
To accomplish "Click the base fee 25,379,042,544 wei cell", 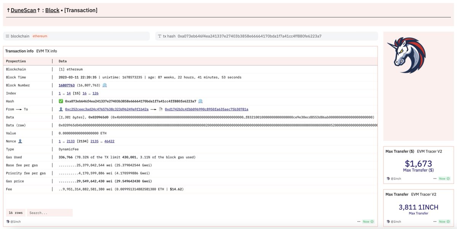I will tap(105, 165).
